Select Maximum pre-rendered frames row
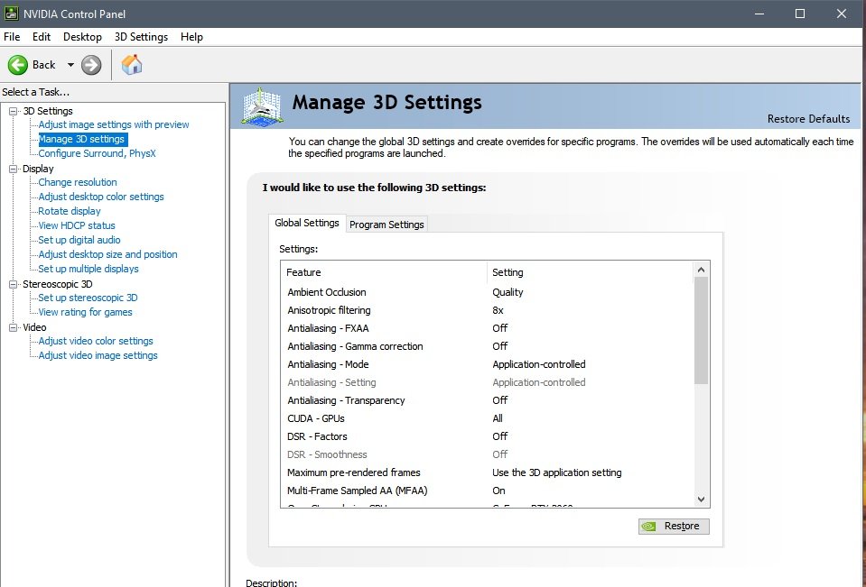Image resolution: width=866 pixels, height=587 pixels. (x=487, y=472)
